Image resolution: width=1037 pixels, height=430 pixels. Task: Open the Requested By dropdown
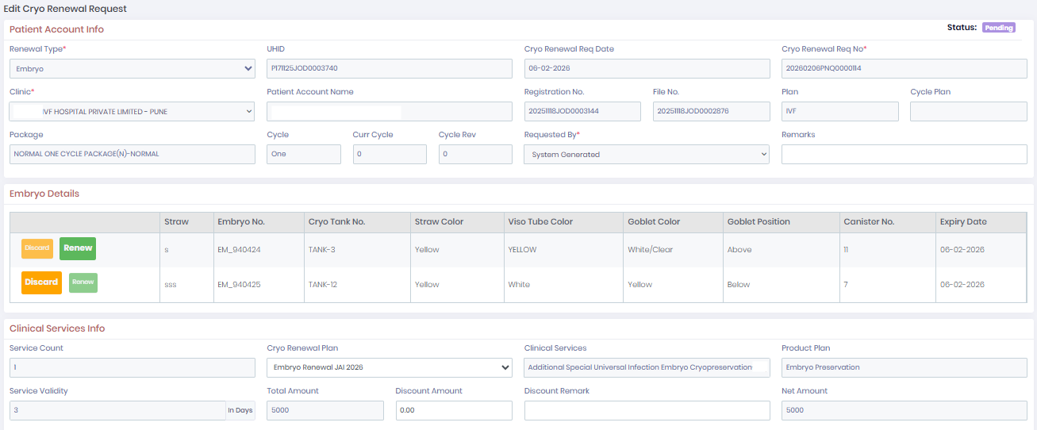click(646, 155)
